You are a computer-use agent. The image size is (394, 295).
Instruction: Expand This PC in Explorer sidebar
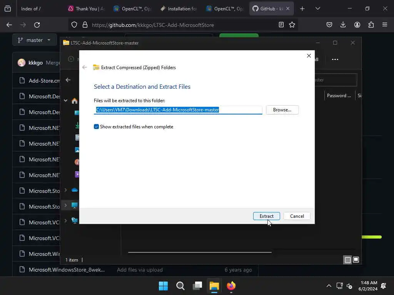pyautogui.click(x=65, y=205)
